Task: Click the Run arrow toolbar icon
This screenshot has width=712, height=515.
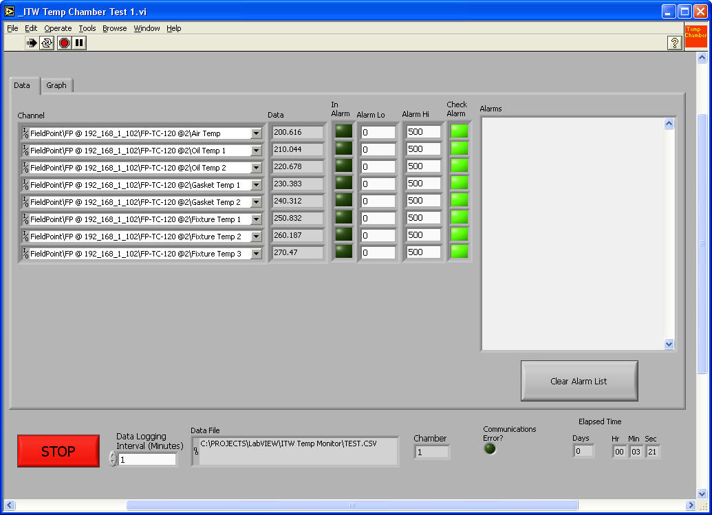Action: pos(32,43)
